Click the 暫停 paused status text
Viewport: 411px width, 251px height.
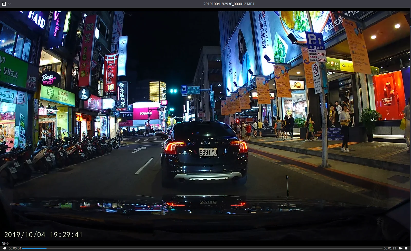(x=5, y=243)
